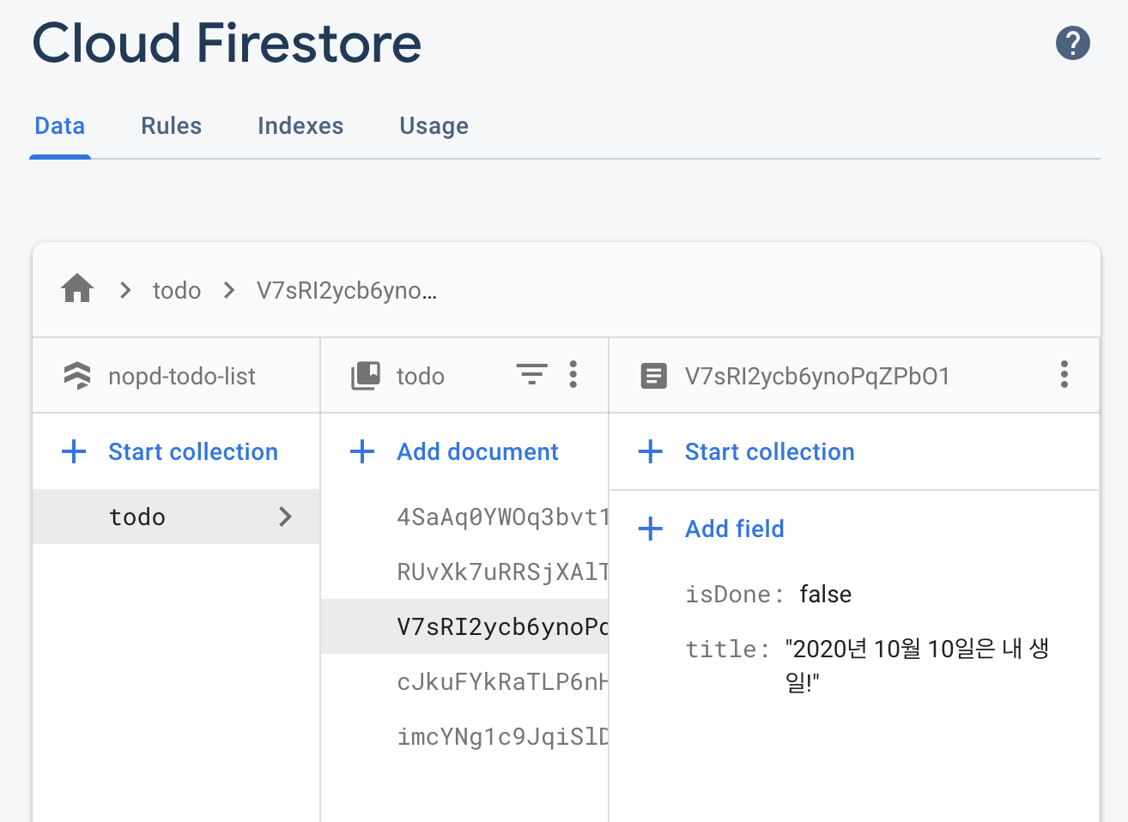This screenshot has width=1128, height=822.
Task: Click the isDone field value false
Action: click(x=826, y=594)
